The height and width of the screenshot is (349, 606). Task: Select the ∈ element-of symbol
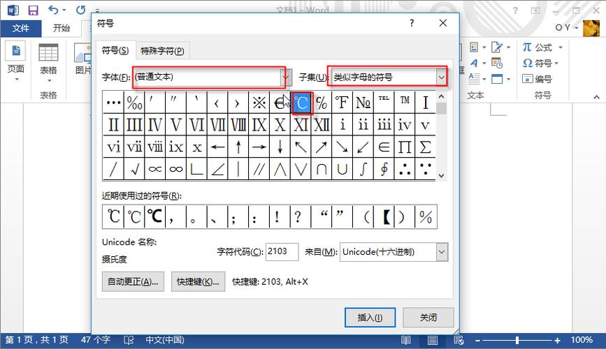pos(384,147)
